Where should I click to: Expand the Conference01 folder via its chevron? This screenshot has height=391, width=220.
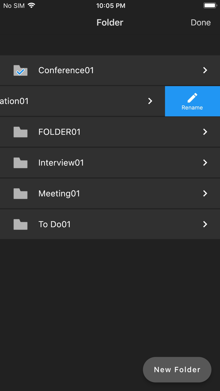[x=205, y=70]
